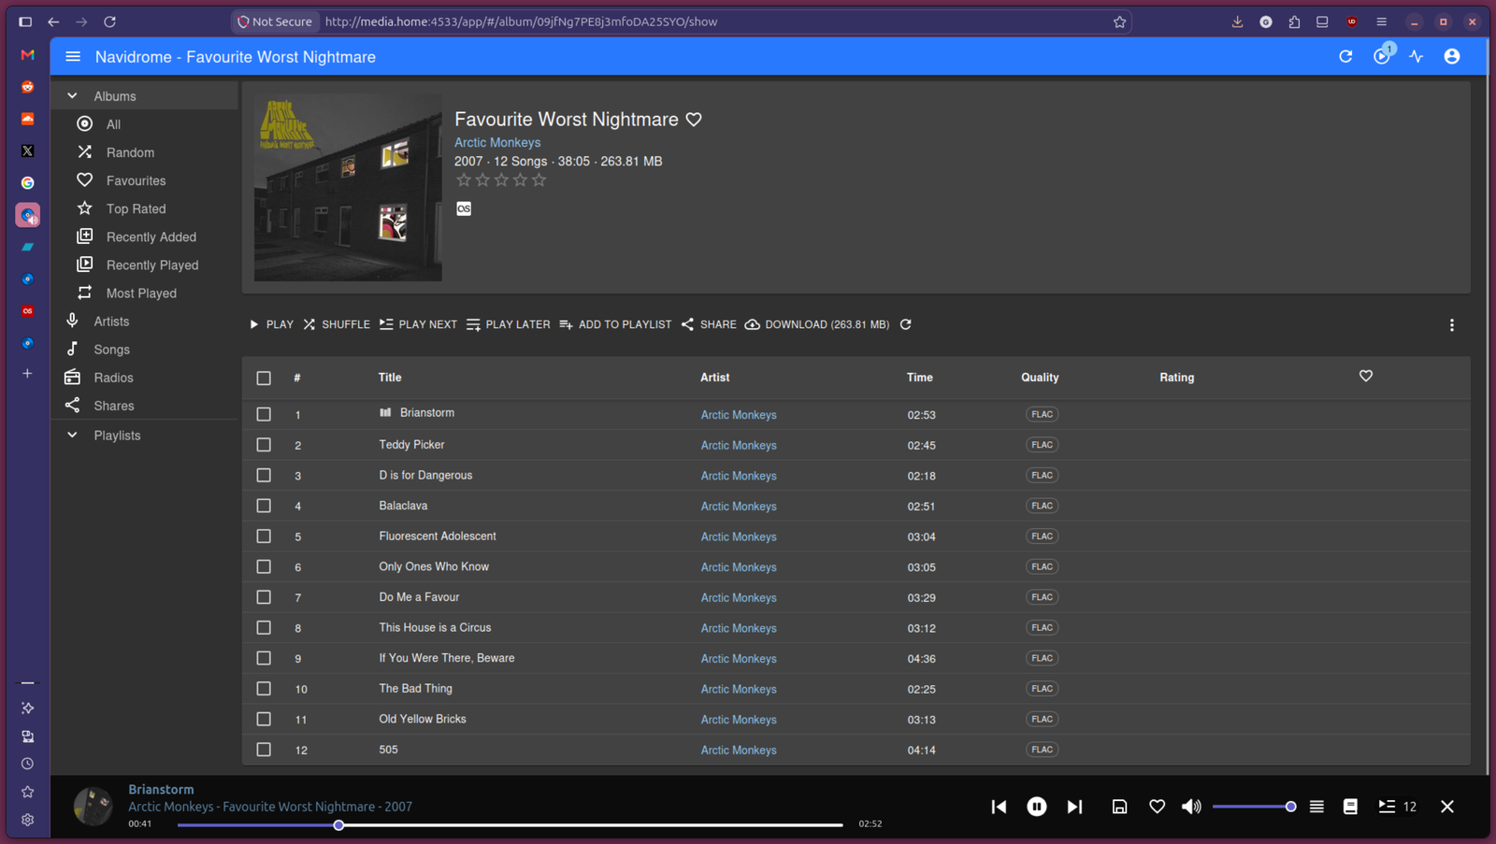This screenshot has width=1496, height=844.
Task: Click the heart column header icon
Action: tap(1366, 376)
